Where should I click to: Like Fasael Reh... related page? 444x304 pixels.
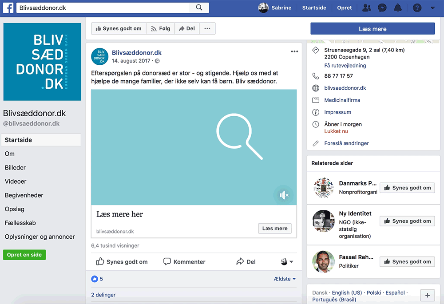coord(407,261)
